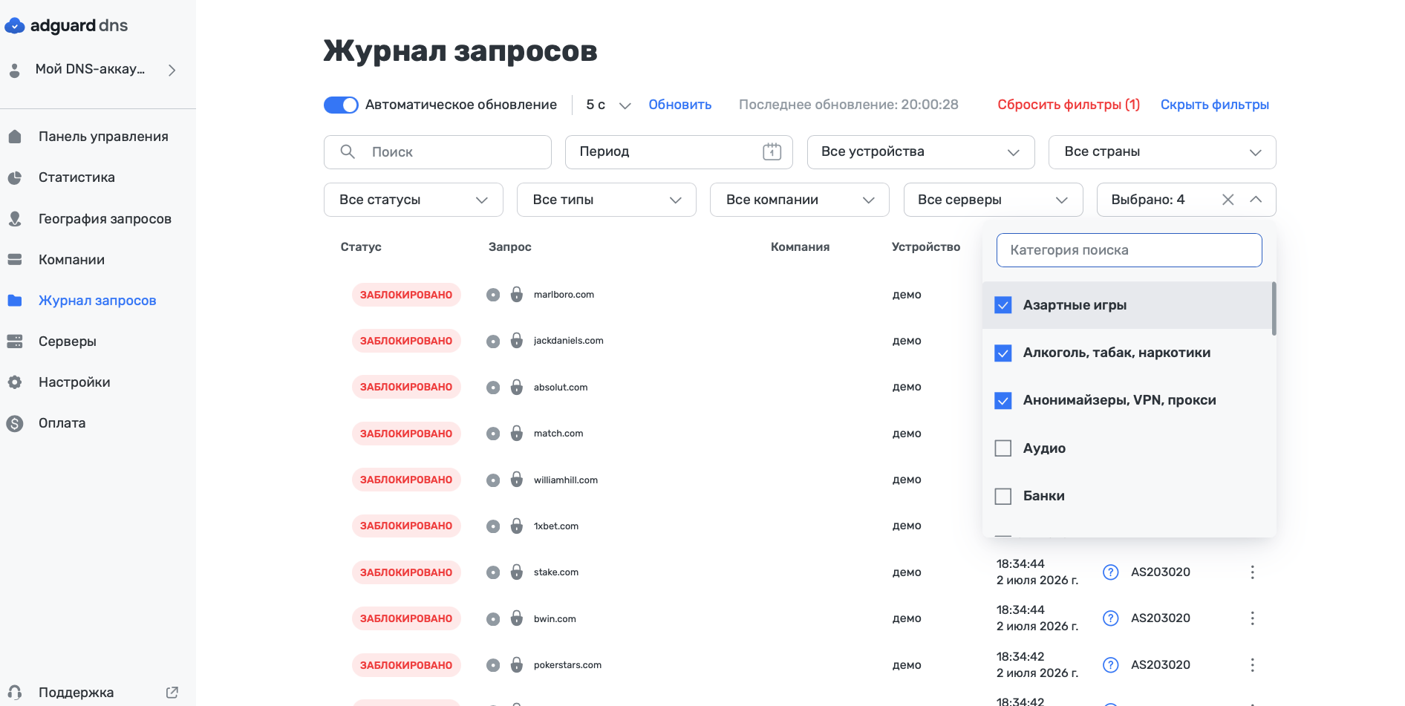
Task: Open the Все страны dropdown
Action: [x=1162, y=152]
